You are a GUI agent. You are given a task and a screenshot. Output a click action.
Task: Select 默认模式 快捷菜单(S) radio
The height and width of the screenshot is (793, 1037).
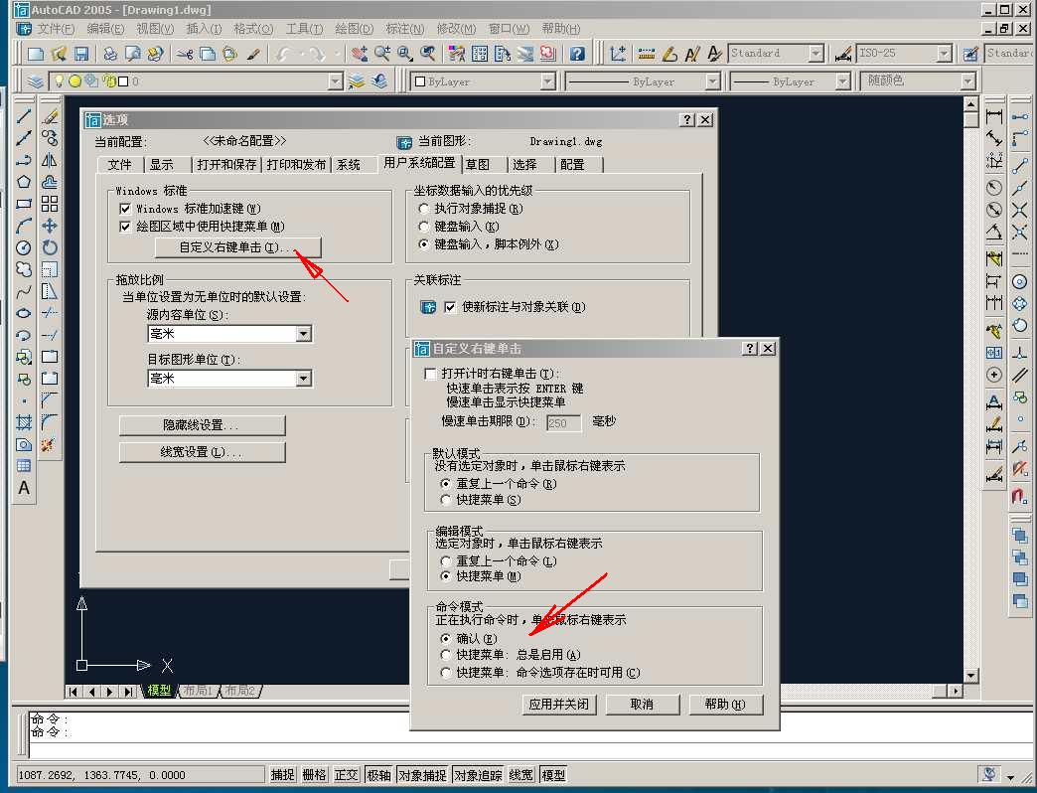pyautogui.click(x=446, y=500)
